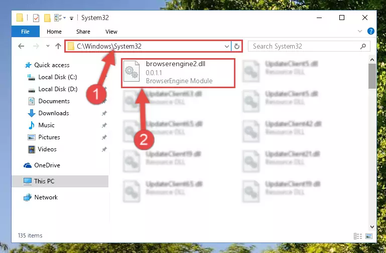Open the recent locations dropdown arrow
The width and height of the screenshot is (386, 253).
coord(48,46)
